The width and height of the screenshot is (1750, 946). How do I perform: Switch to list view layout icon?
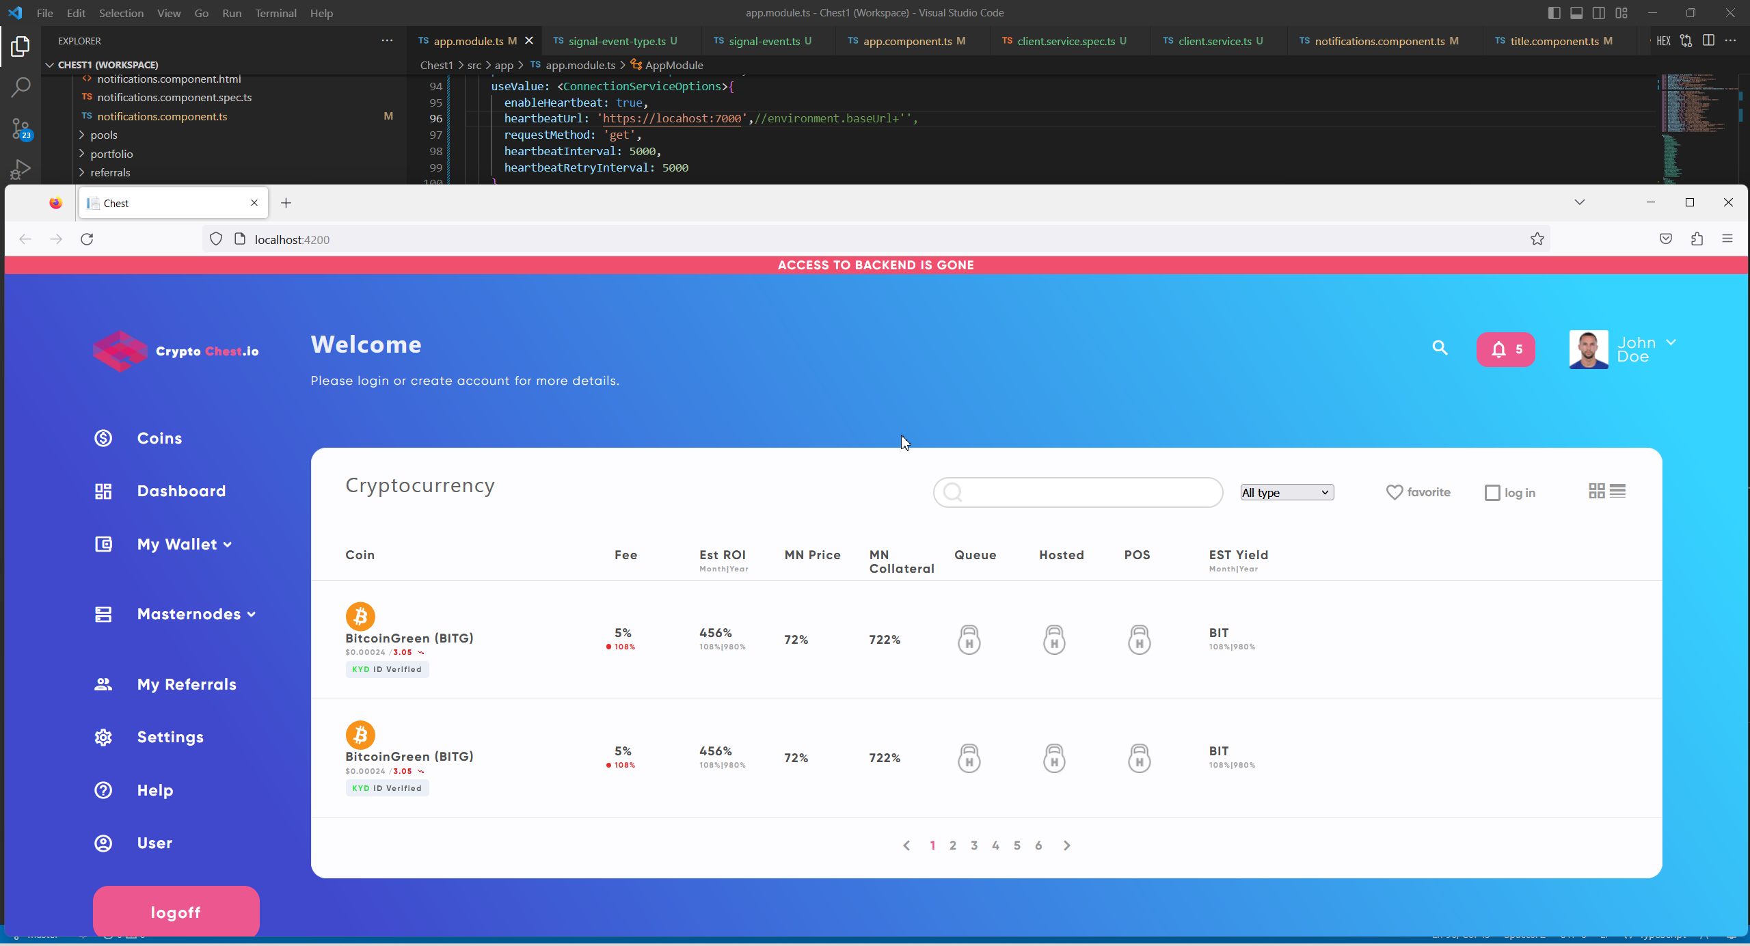(1617, 491)
